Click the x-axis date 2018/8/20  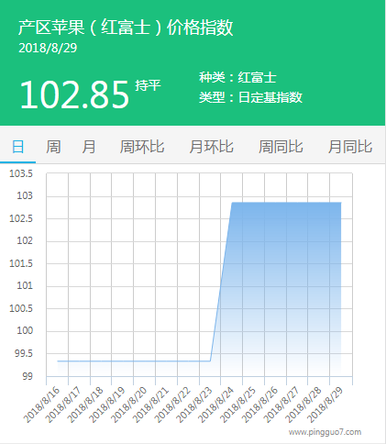[x=129, y=405]
